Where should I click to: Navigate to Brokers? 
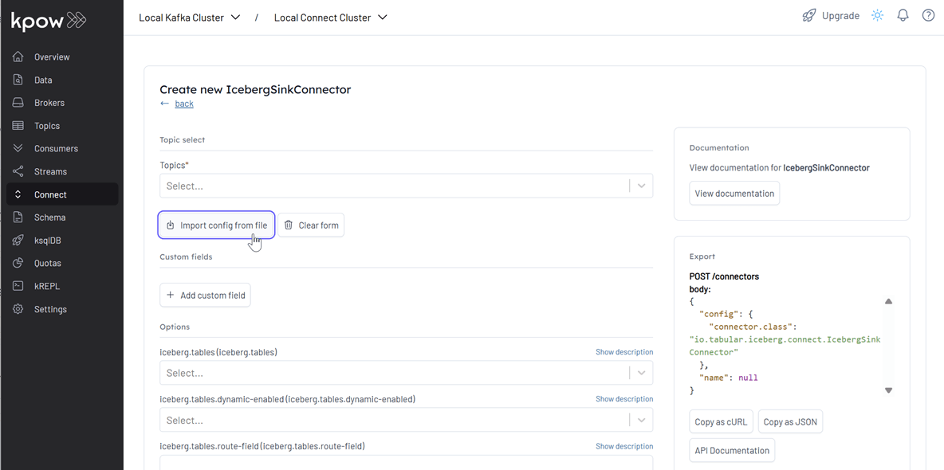[x=49, y=103]
